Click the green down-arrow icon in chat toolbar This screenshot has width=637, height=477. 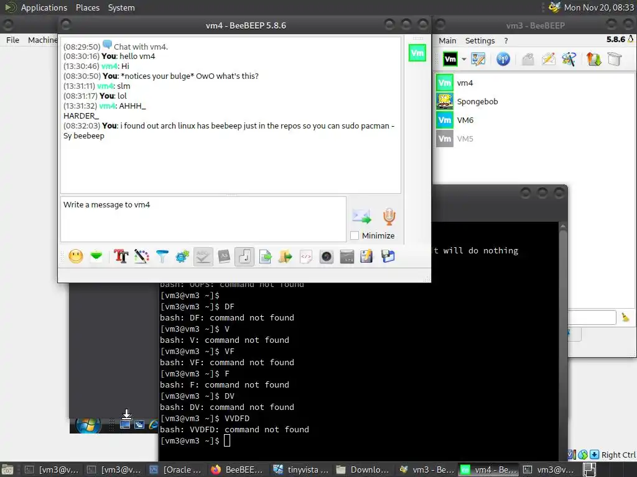point(96,257)
